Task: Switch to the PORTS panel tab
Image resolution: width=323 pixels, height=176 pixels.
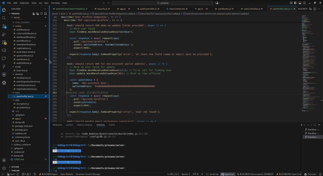Action: click(112, 125)
